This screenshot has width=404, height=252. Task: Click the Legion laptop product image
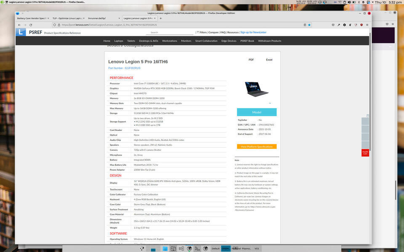[256, 89]
